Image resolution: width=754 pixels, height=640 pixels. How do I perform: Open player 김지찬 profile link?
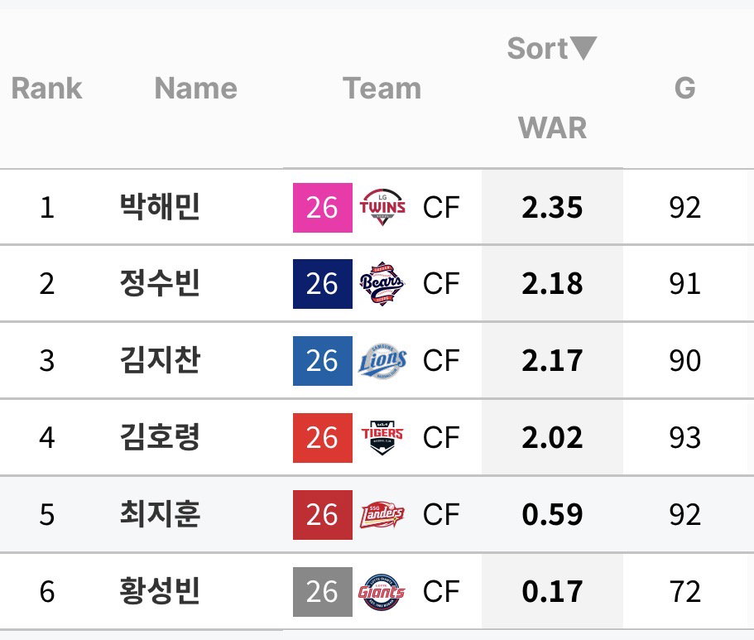(x=160, y=360)
